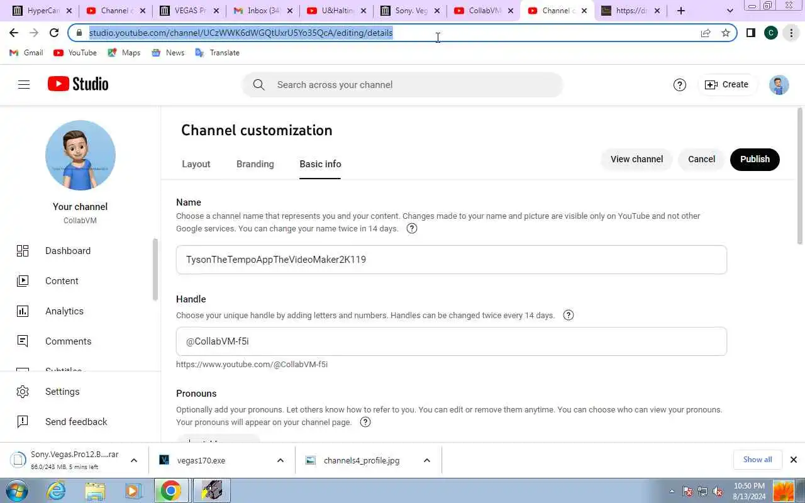Click the YouTube Studio logo
Viewport: 805px width, 503px height.
click(78, 84)
